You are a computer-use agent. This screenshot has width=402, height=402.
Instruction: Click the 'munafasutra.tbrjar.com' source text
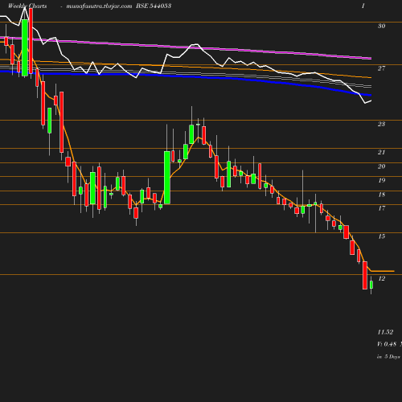click(99, 6)
